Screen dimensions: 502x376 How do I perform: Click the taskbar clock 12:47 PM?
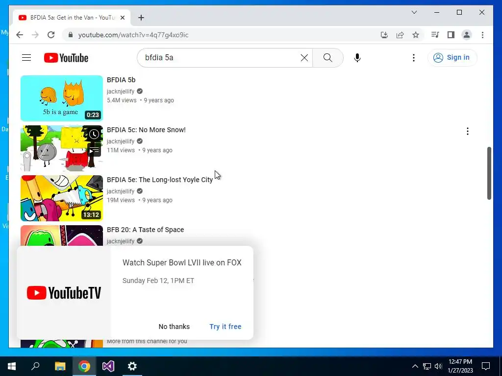(460, 366)
